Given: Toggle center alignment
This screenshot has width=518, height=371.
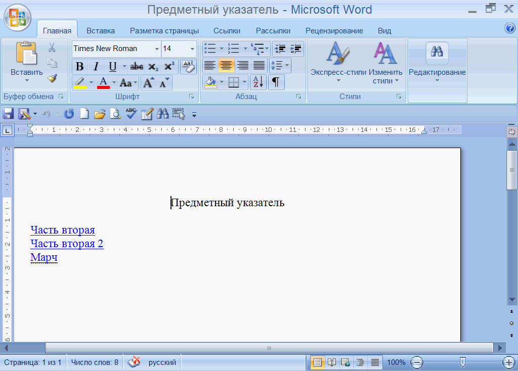Looking at the screenshot, I should point(226,65).
